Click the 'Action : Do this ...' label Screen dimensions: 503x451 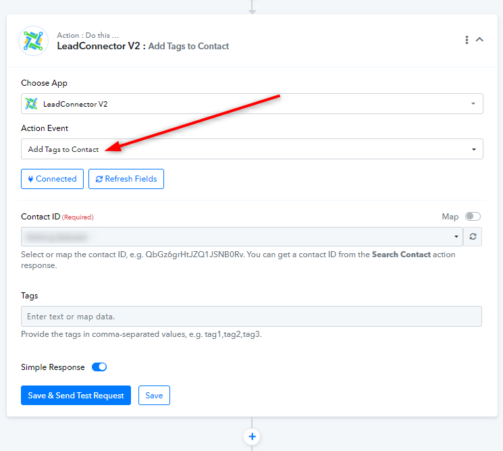pos(88,35)
